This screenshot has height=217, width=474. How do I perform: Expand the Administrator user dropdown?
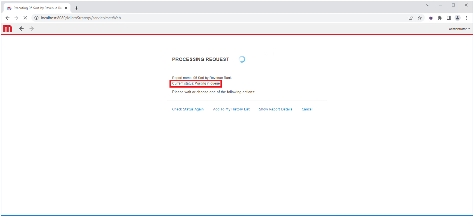(459, 29)
